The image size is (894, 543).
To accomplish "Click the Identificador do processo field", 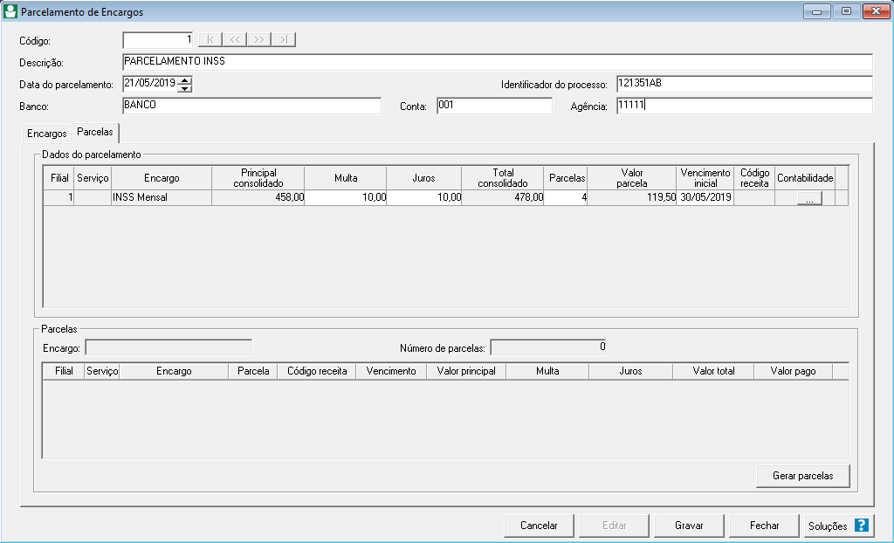I will [744, 84].
